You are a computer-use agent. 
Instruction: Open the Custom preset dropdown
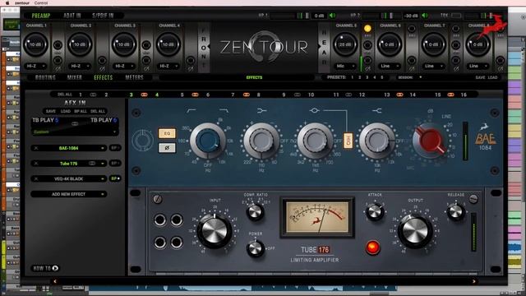coord(75,132)
